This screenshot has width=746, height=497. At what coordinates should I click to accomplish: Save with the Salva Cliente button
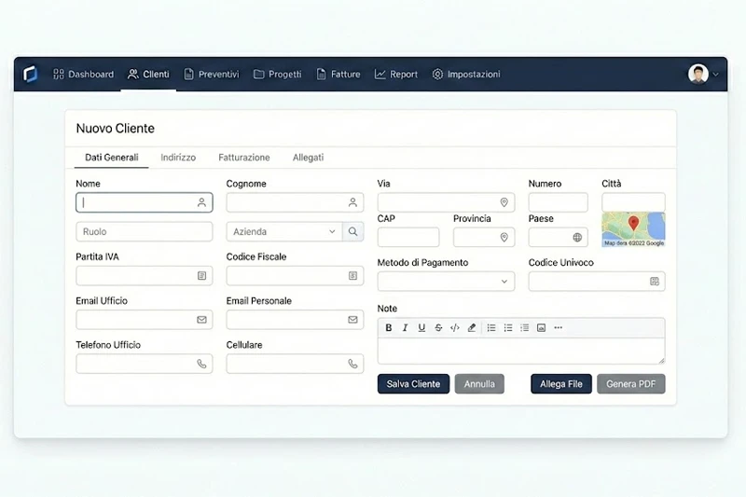click(413, 384)
